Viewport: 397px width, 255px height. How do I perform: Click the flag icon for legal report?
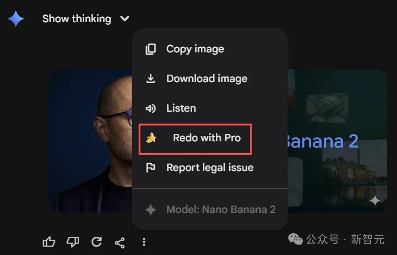click(150, 168)
